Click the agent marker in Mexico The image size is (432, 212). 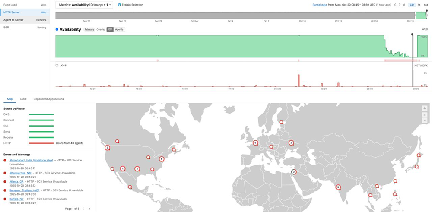click(130, 187)
